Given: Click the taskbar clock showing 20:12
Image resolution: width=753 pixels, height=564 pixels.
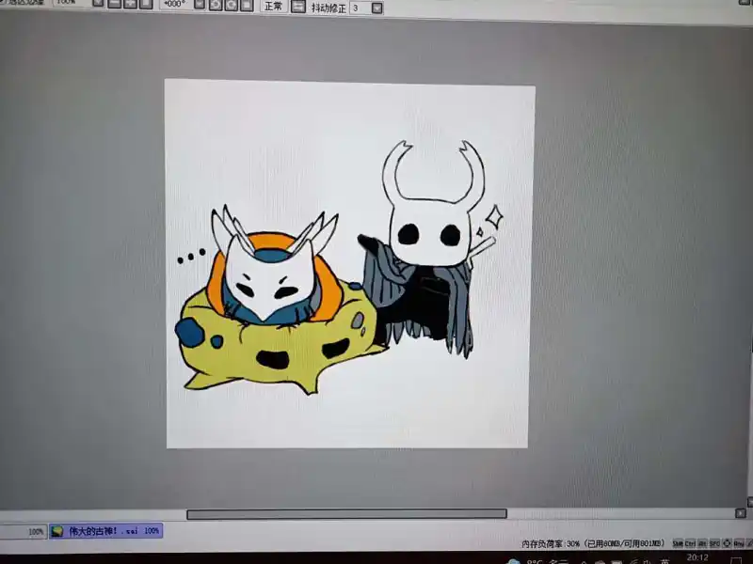Looking at the screenshot, I should [697, 557].
